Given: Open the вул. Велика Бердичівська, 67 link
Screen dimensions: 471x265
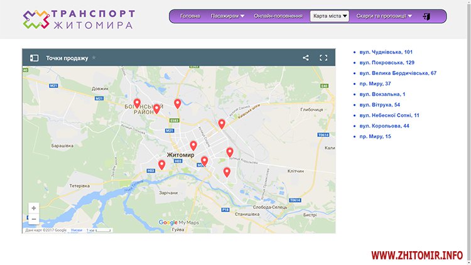Looking at the screenshot, I should [x=398, y=73].
